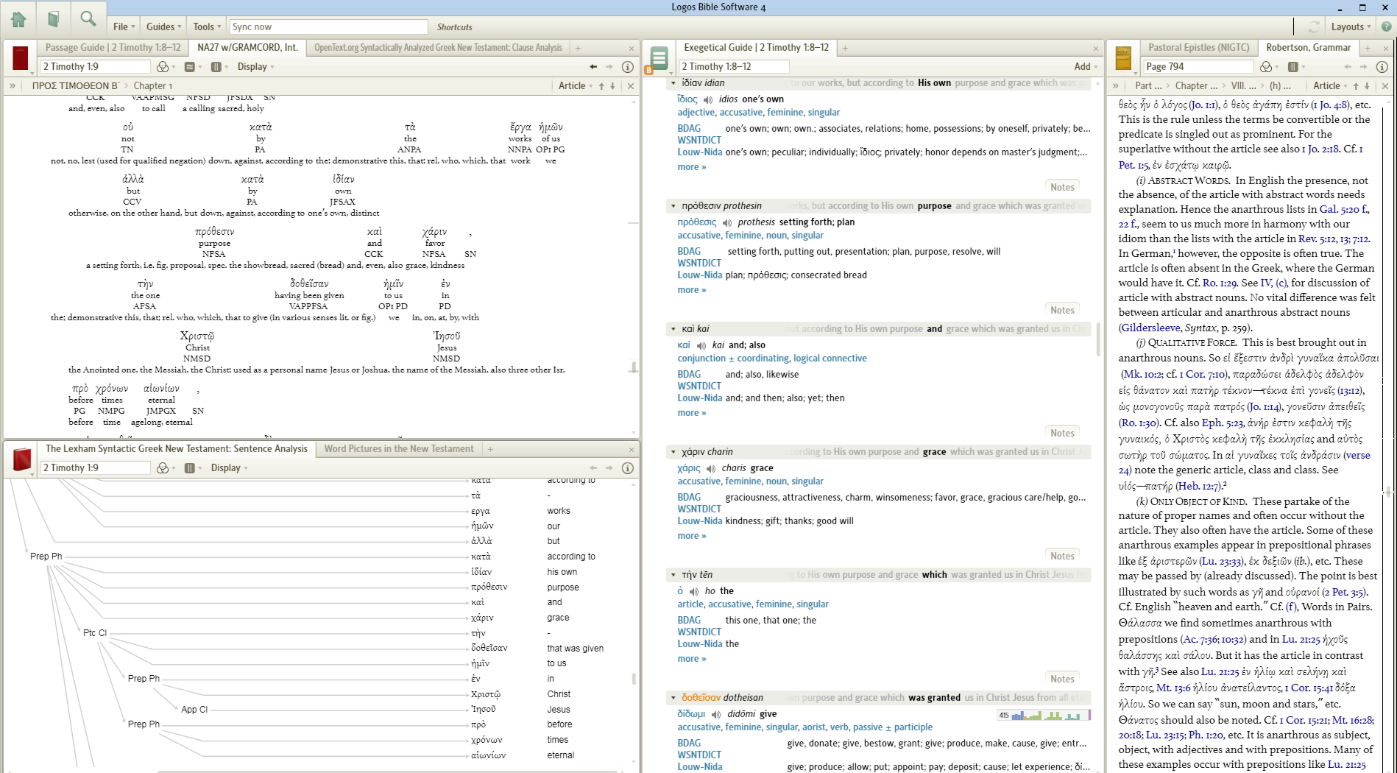This screenshot has height=773, width=1397.
Task: Go to previous article in Robertson Grammar
Action: [1356, 86]
